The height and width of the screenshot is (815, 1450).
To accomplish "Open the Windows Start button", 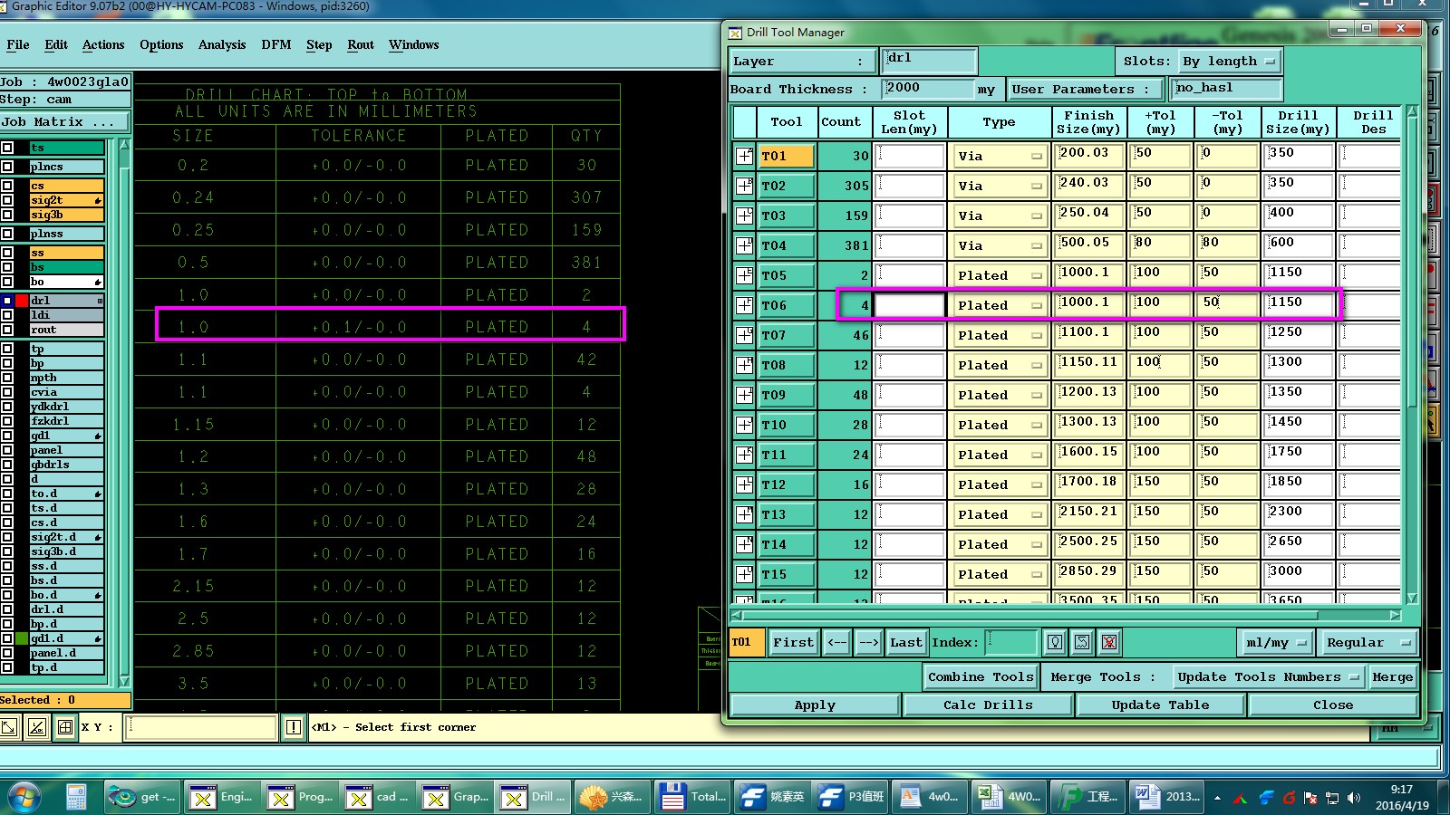I will pyautogui.click(x=24, y=797).
